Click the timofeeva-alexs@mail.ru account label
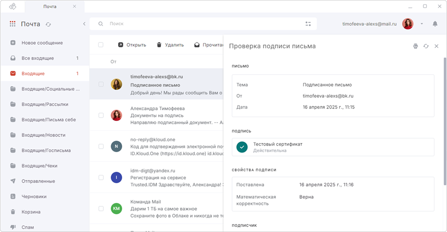 (370, 24)
